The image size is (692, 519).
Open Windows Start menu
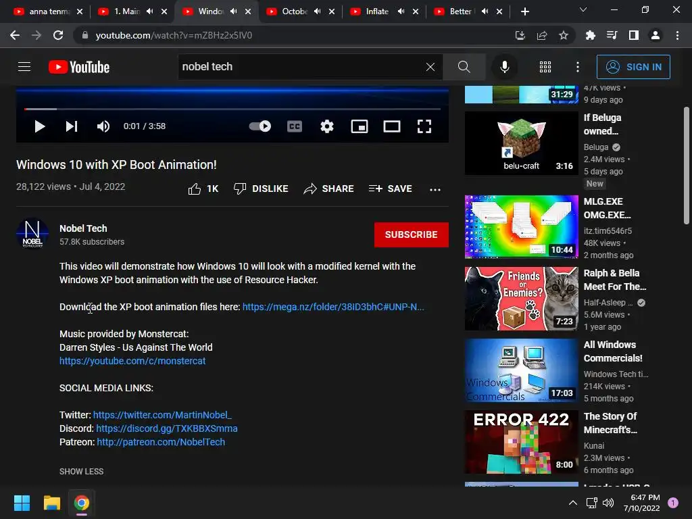pyautogui.click(x=22, y=503)
